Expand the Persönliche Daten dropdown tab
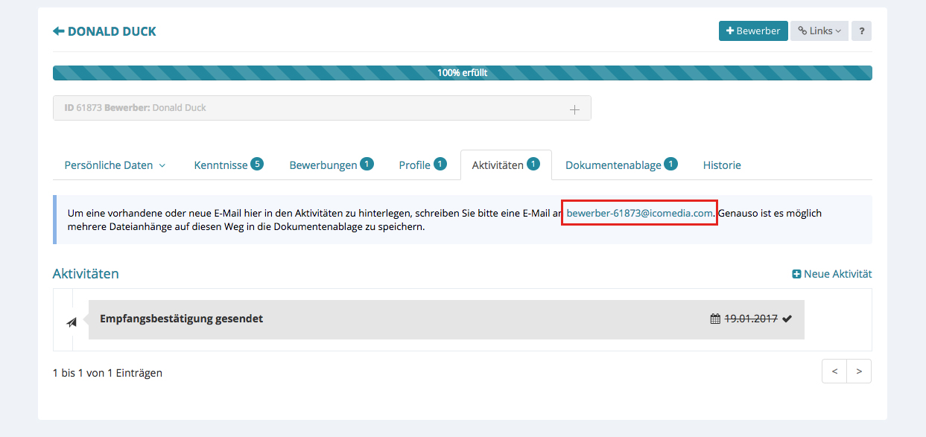The height and width of the screenshot is (437, 926). click(x=115, y=165)
